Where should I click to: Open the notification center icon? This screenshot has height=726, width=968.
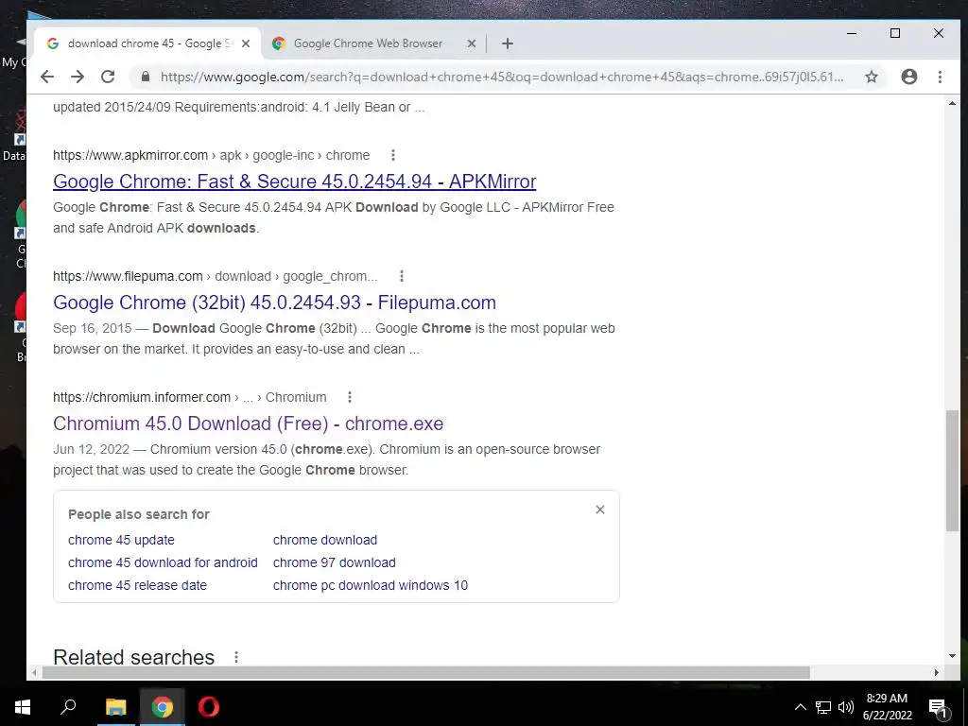pos(938,707)
